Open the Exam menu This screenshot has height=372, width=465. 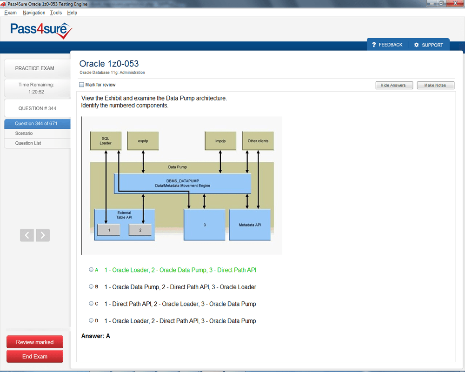10,13
